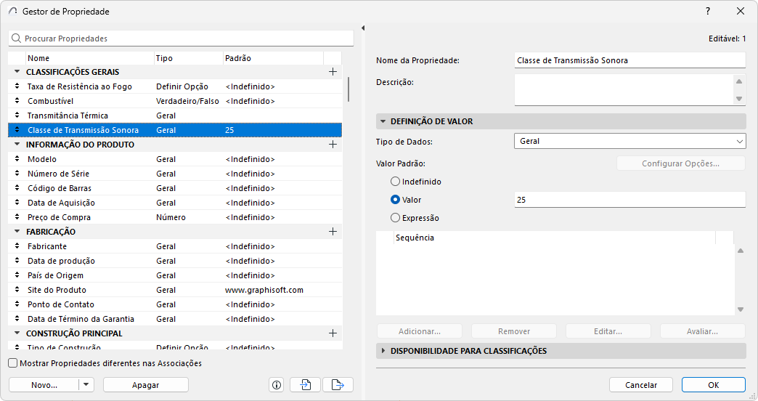Open help with the question mark icon
Image resolution: width=758 pixels, height=401 pixels.
pos(708,12)
